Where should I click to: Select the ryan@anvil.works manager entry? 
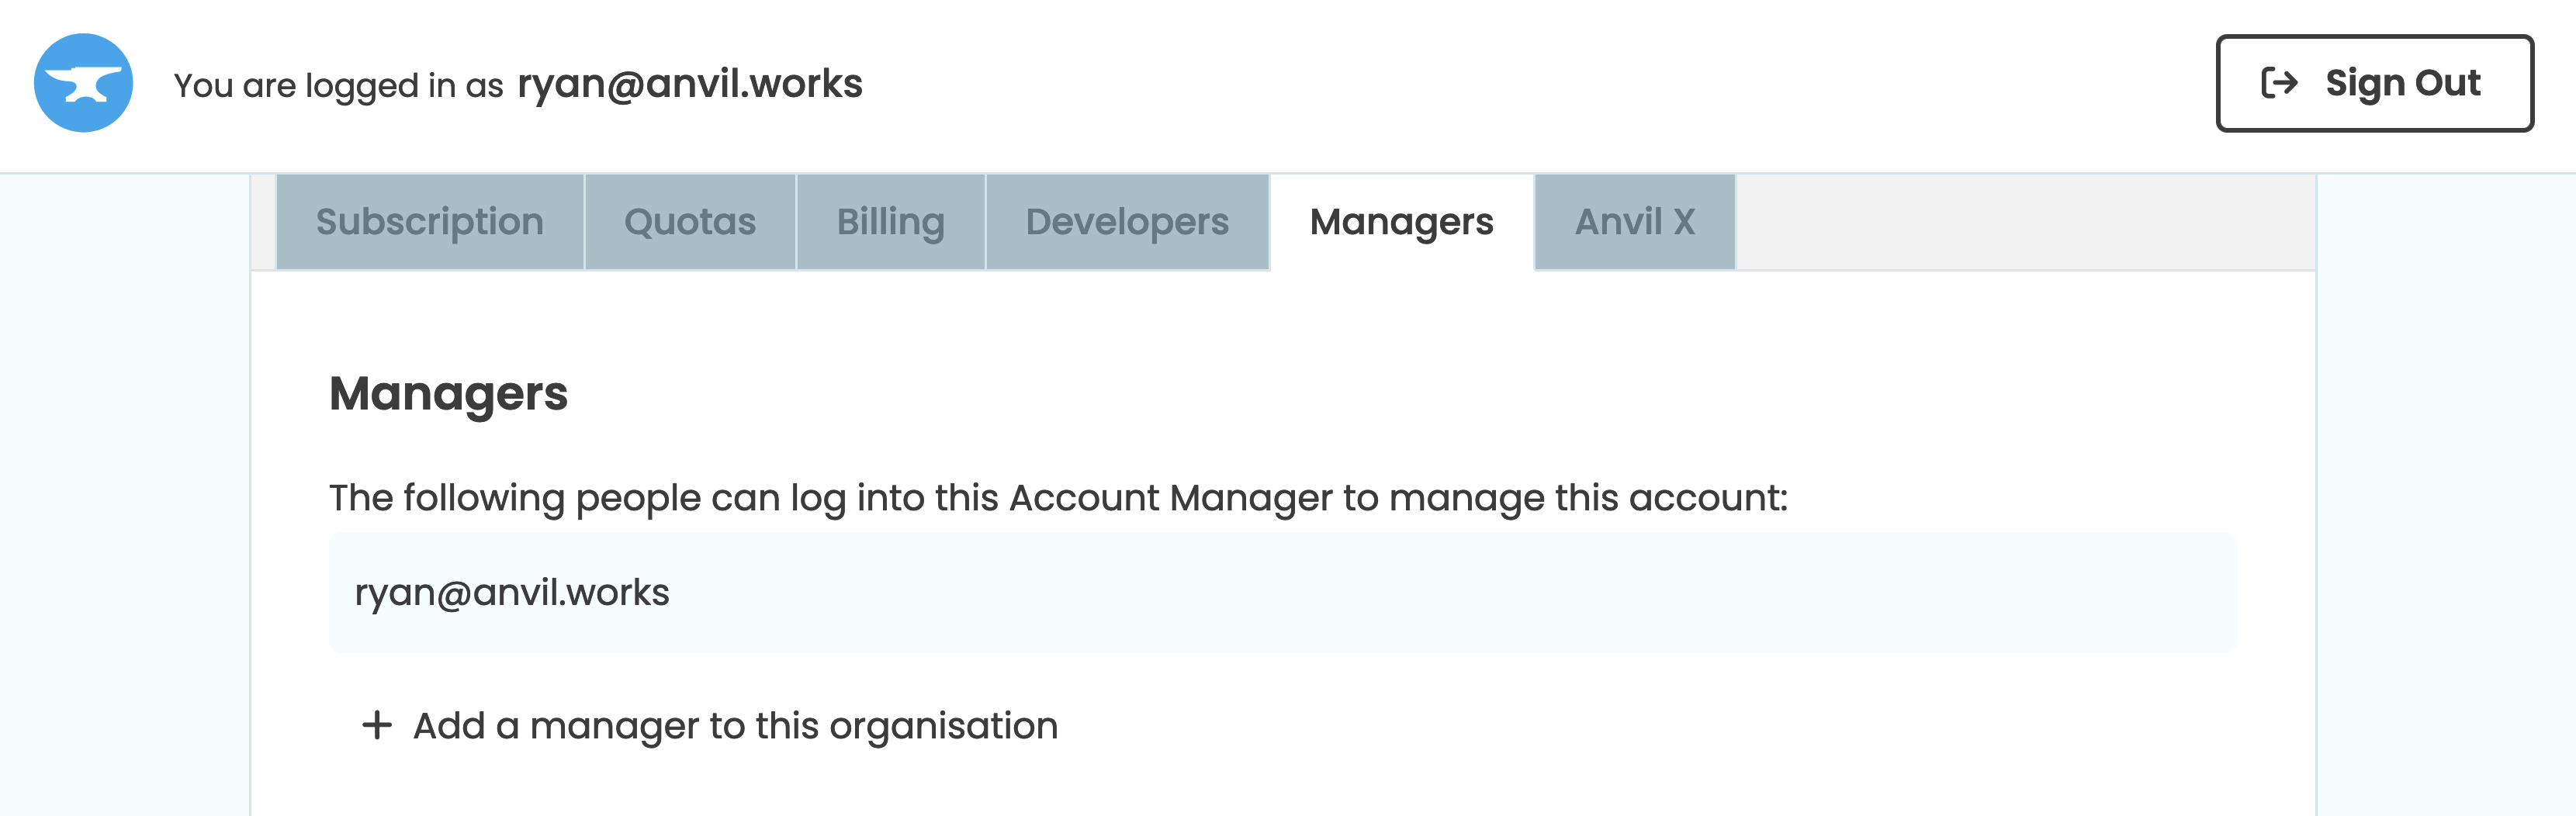513,592
